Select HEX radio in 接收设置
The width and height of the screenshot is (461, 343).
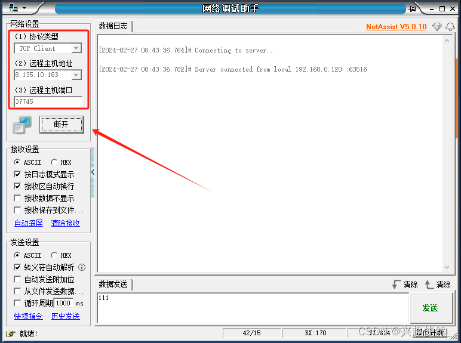(54, 162)
